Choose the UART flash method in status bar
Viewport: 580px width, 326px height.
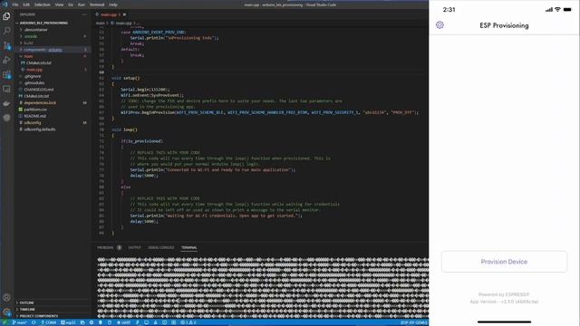click(123, 322)
